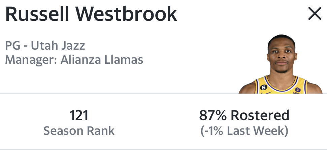Screen dimensions: 327x157
Task: Click the PG position label
Action: coord(13,46)
